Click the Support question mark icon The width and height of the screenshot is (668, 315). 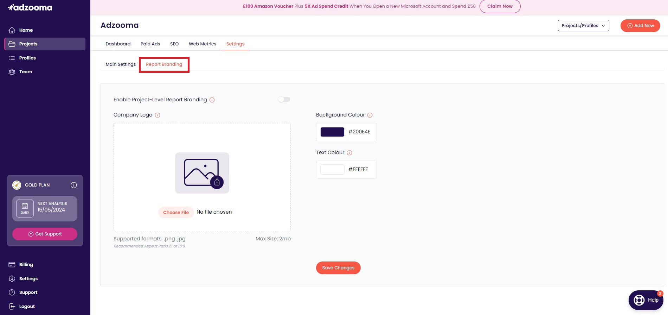(x=12, y=292)
